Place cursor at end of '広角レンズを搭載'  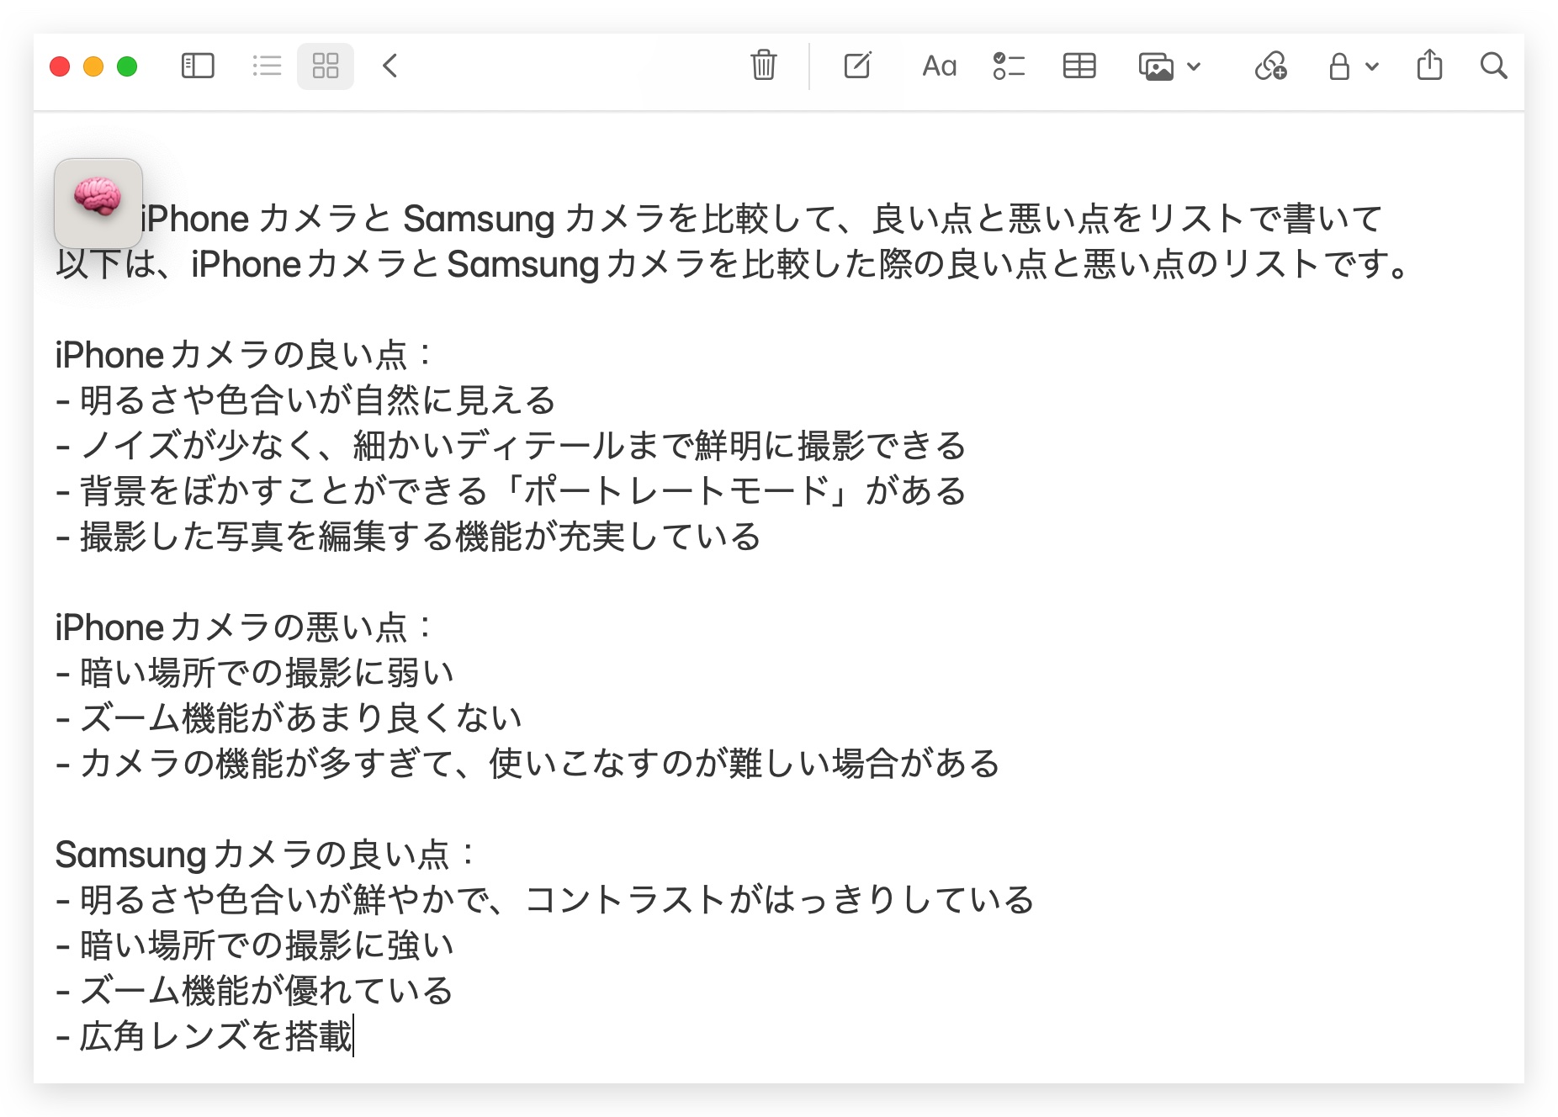352,1036
